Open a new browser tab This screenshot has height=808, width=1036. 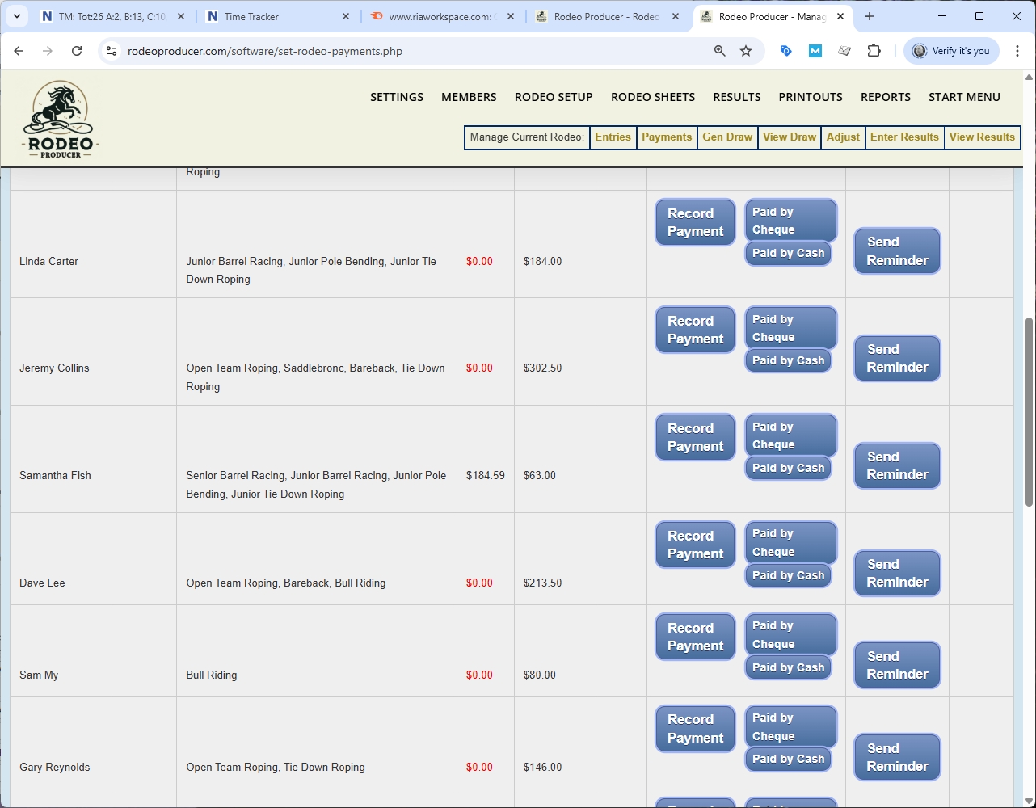pos(870,16)
